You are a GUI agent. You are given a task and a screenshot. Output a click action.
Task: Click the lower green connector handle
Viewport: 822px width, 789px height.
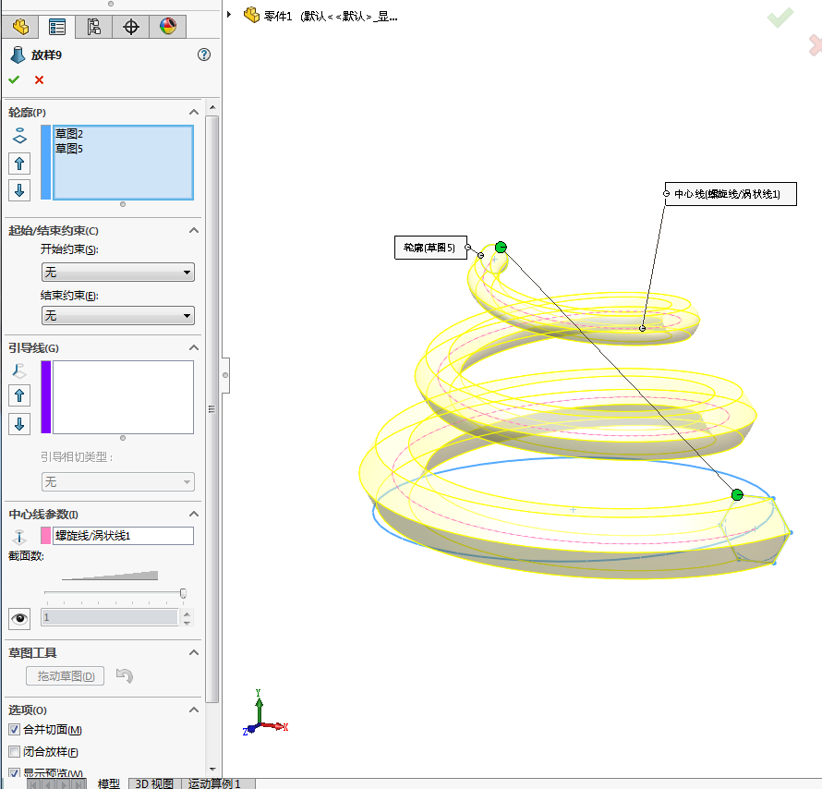(737, 495)
